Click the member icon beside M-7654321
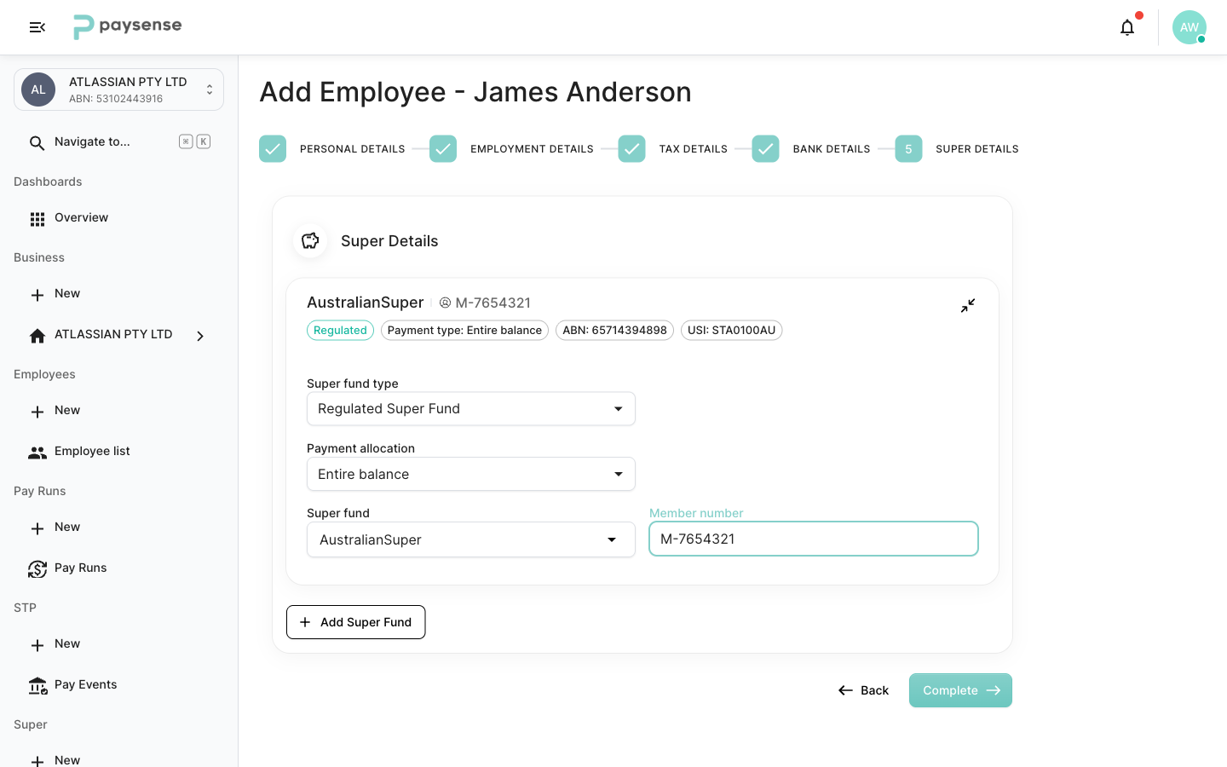This screenshot has height=767, width=1227. click(x=445, y=303)
